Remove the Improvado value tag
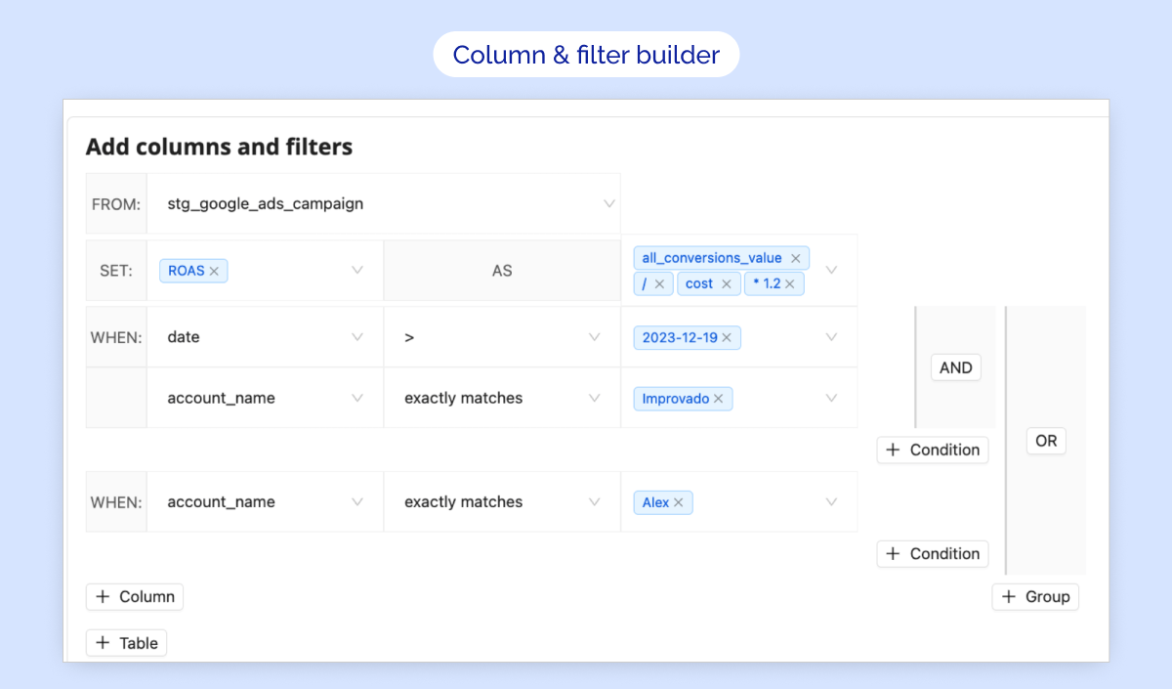1172x689 pixels. coord(718,399)
